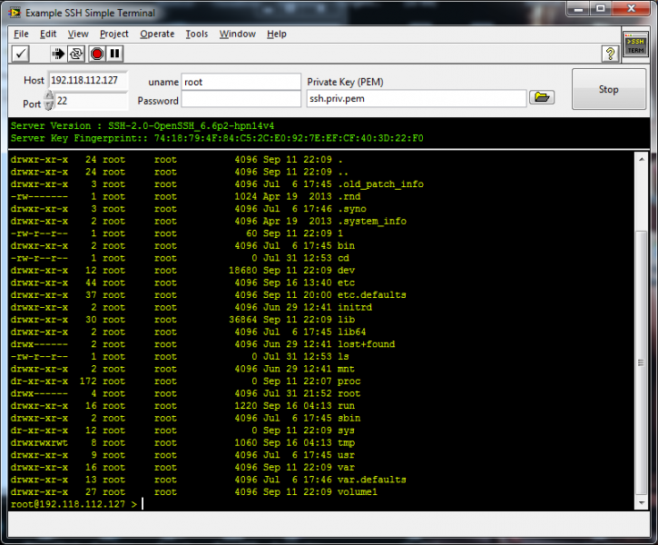Click the SSH TERM VI icon
658x545 pixels.
[x=634, y=45]
